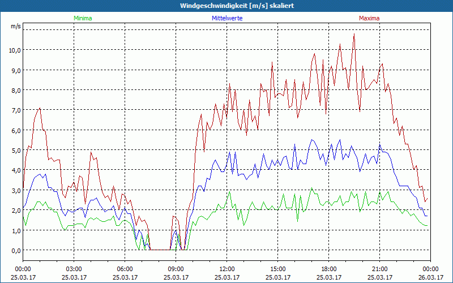Click the 18:00 time axis label
The height and width of the screenshot is (283, 453).
point(329,269)
